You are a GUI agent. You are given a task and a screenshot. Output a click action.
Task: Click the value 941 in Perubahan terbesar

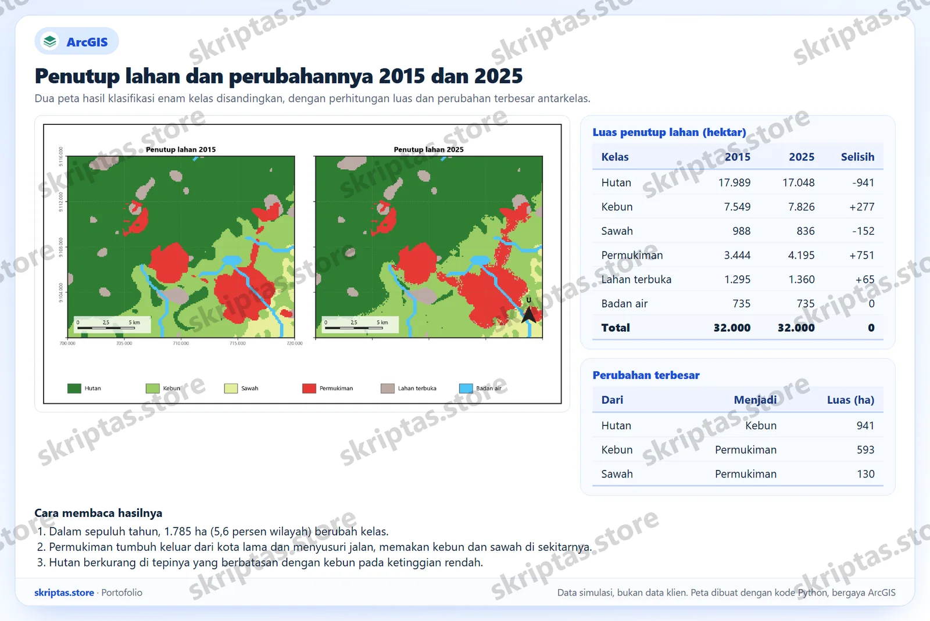tap(865, 426)
